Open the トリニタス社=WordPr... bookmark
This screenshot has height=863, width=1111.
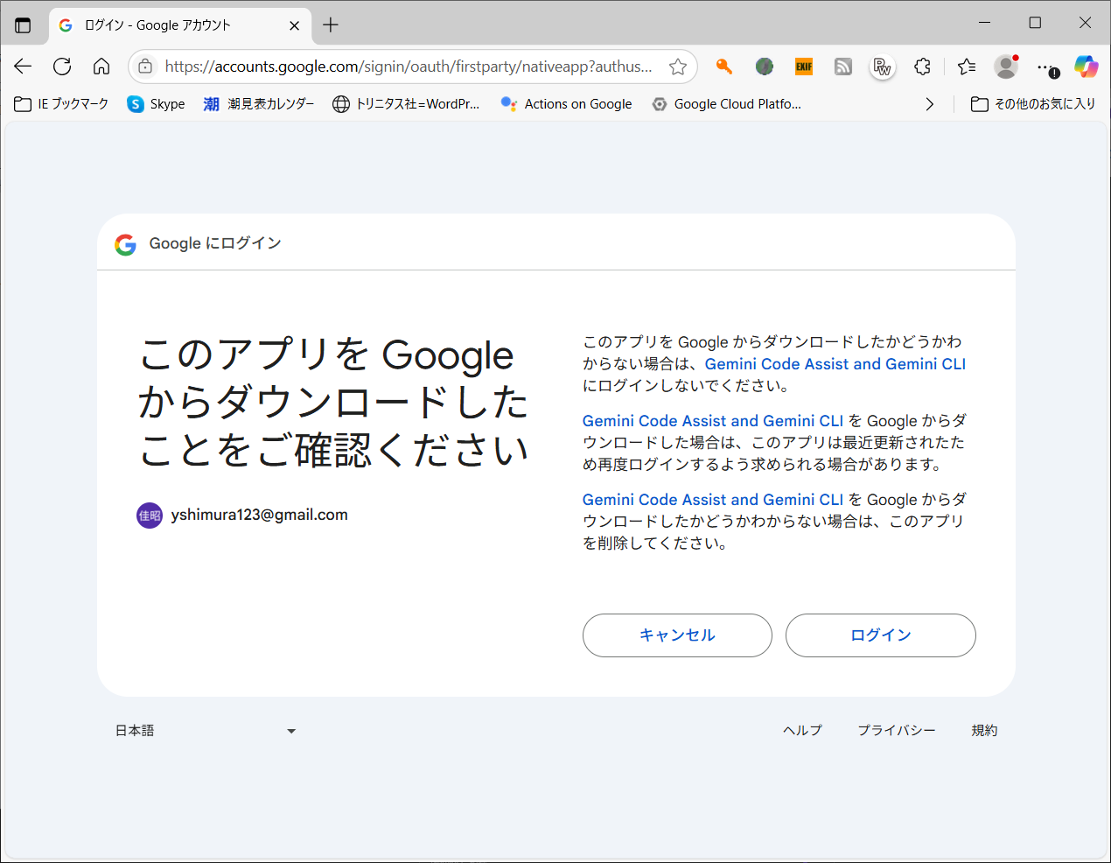coord(406,104)
